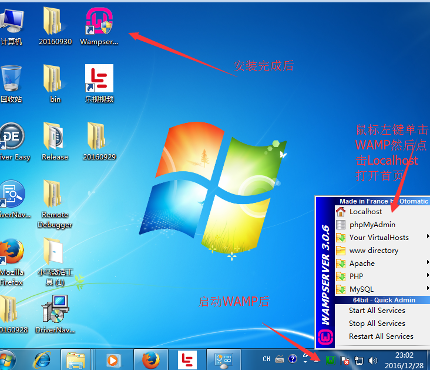
Task: Open the Action Center flag tray icon
Action: point(344,360)
